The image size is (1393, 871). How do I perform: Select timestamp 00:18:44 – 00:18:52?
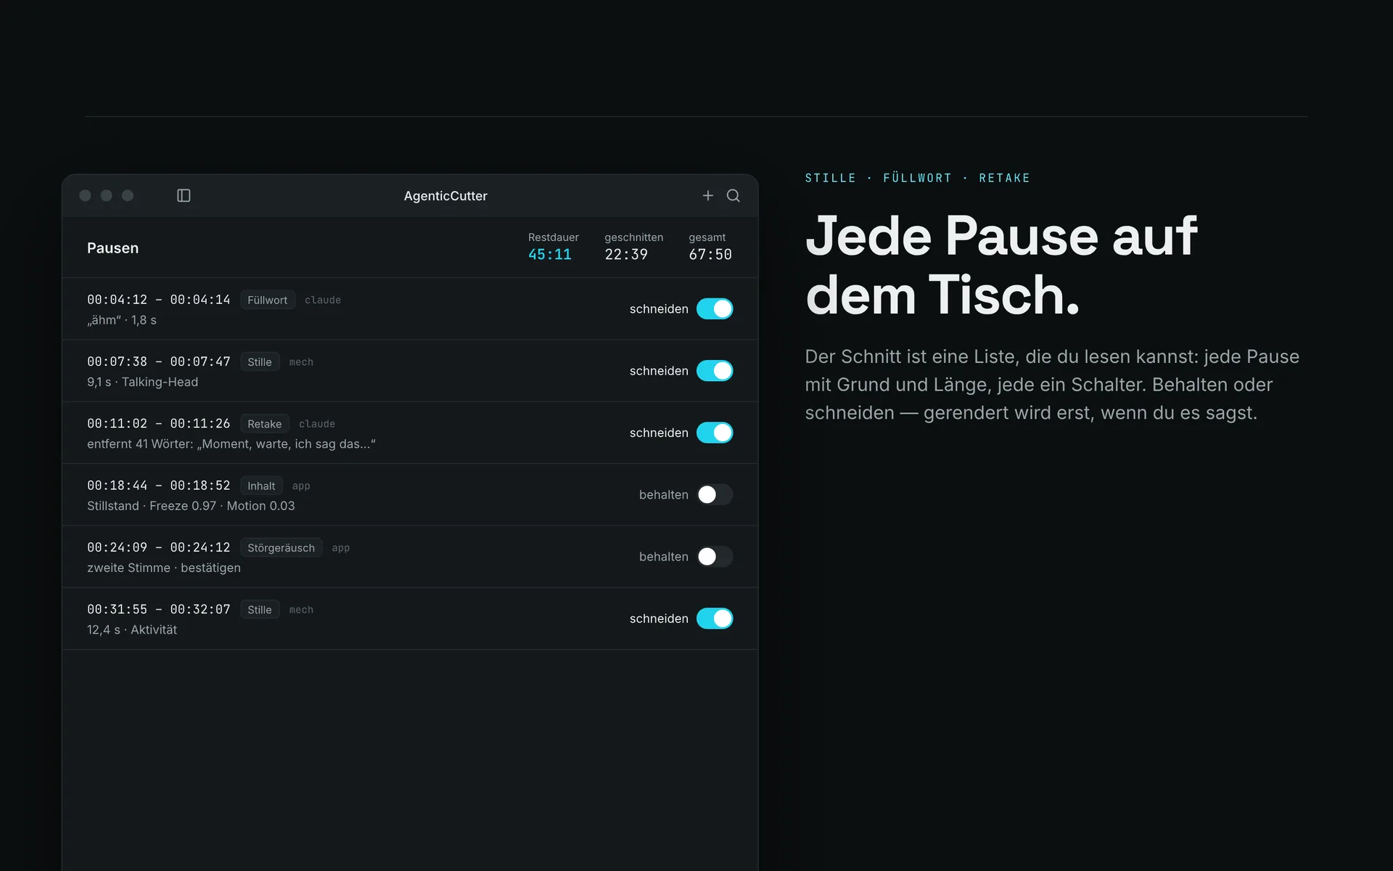point(158,486)
